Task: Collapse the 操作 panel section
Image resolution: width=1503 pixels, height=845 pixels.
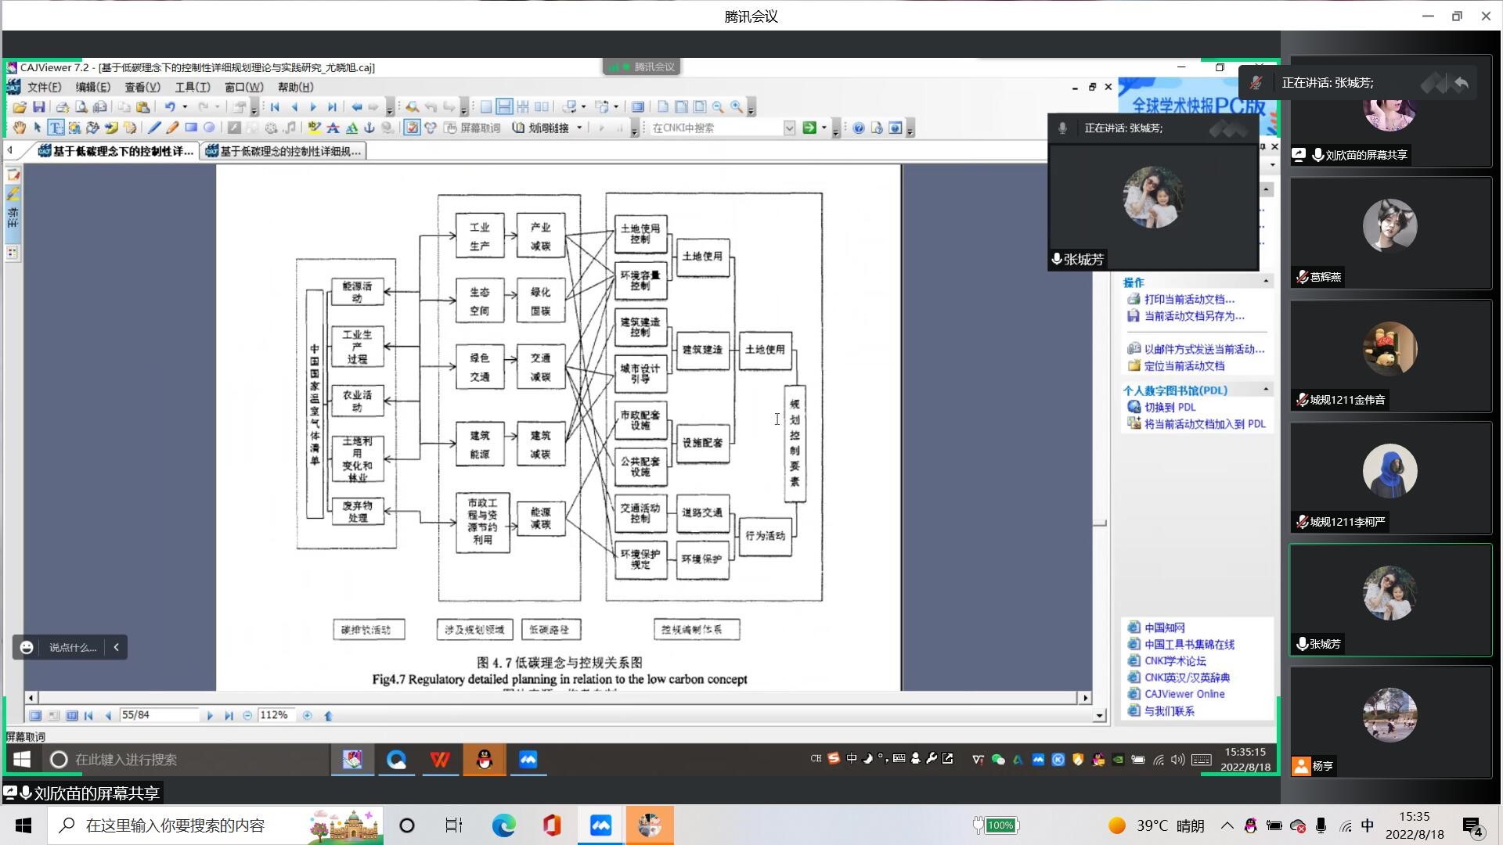Action: click(1266, 282)
